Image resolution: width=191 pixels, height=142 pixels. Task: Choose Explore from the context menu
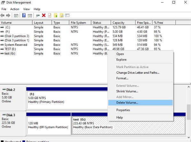[x=141, y=60]
